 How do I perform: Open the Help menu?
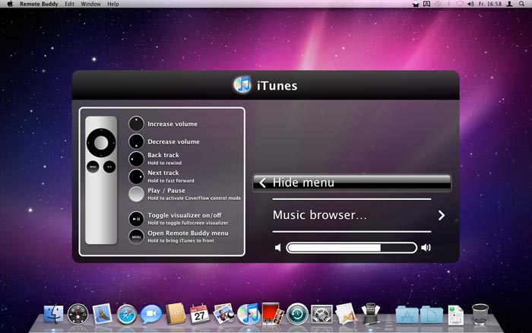[113, 4]
